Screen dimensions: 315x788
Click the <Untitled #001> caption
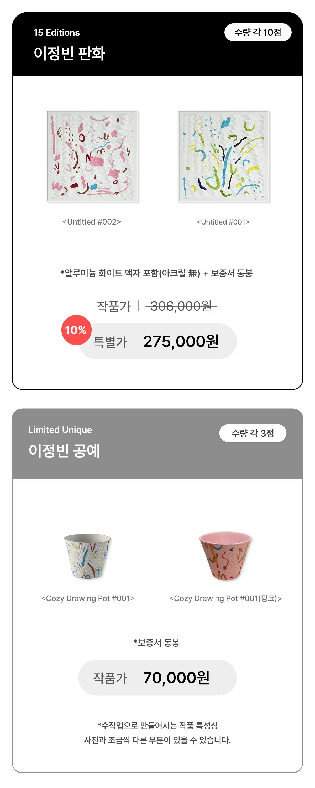(x=223, y=222)
